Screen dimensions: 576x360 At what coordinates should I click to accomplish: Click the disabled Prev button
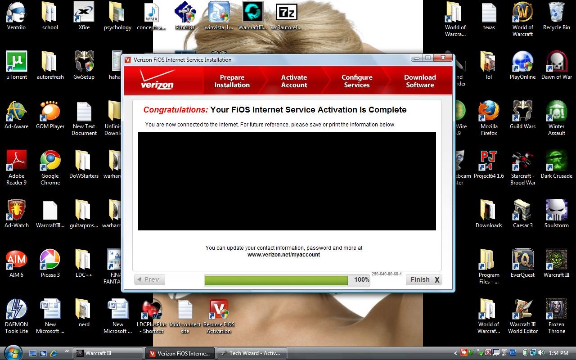(149, 279)
